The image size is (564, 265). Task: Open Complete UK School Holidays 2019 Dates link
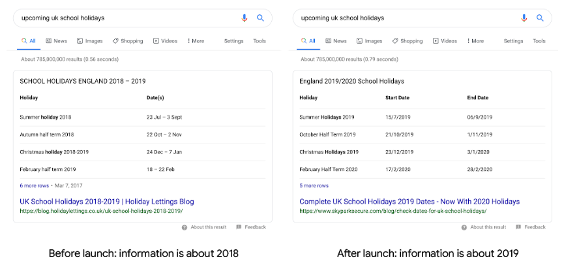(409, 202)
